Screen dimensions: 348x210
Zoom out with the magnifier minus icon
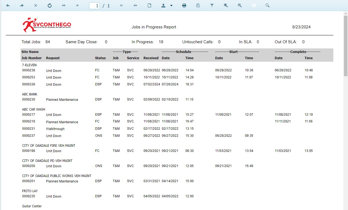(240, 5)
